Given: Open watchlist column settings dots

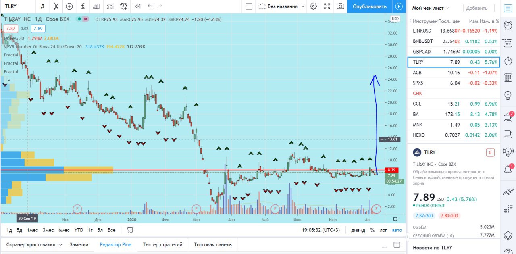Looking at the screenshot, I should point(410,21).
